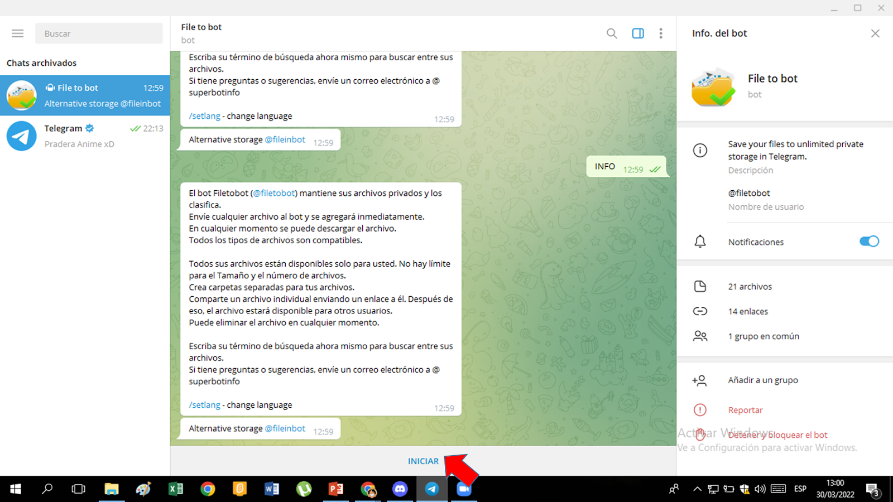This screenshot has width=893, height=502.
Task: Click the Telegram chat list avatar
Action: (22, 136)
